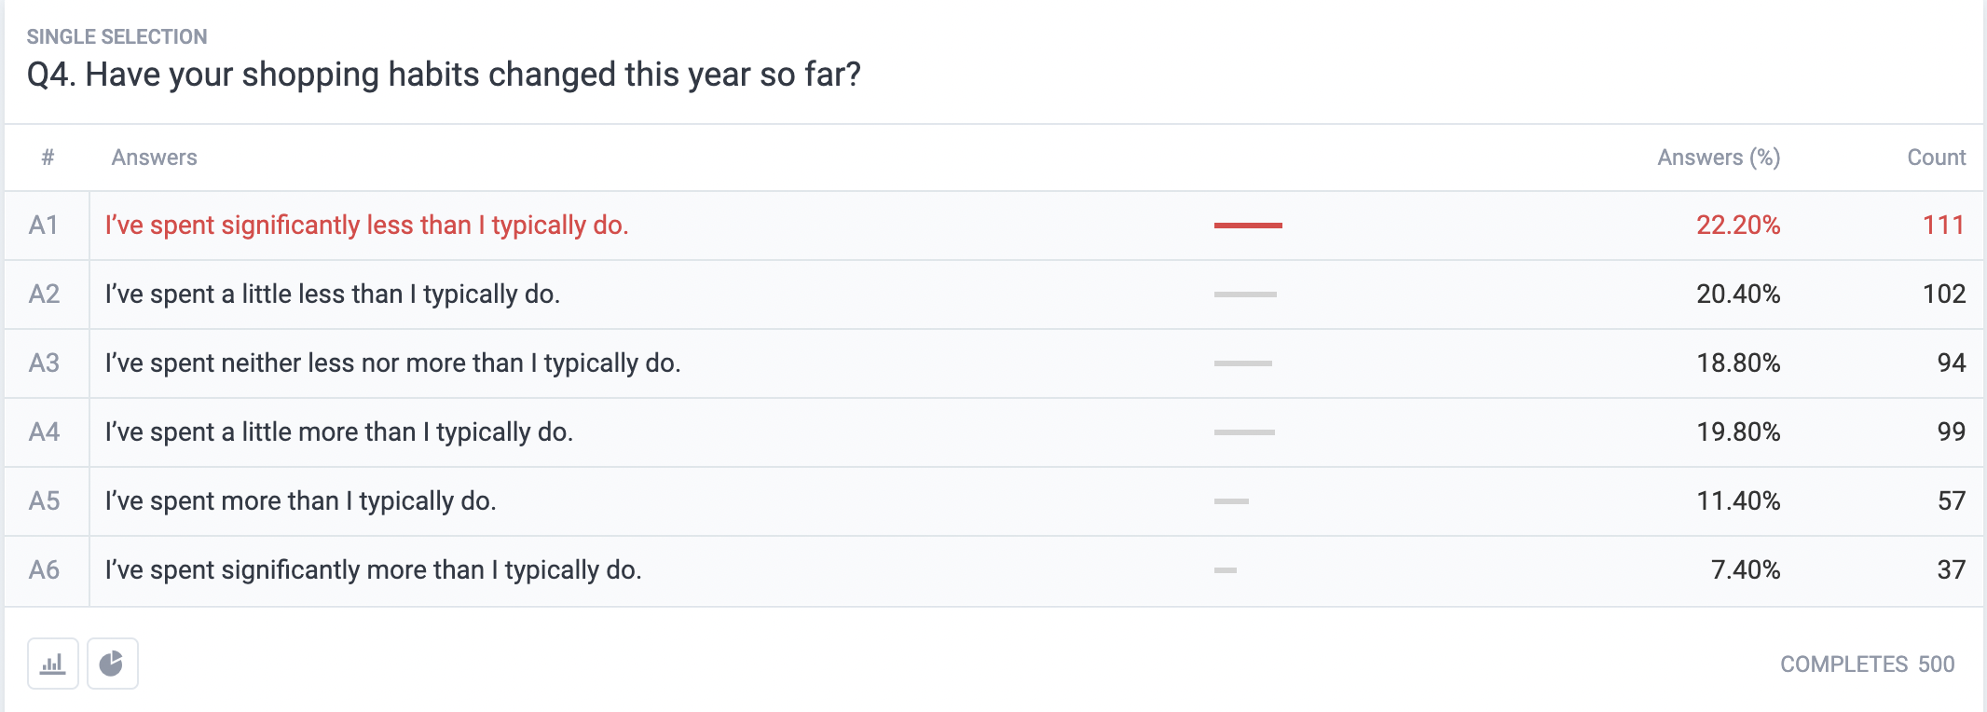Screen dimensions: 1987x712
Task: Click the Q4 question title
Action: click(444, 75)
